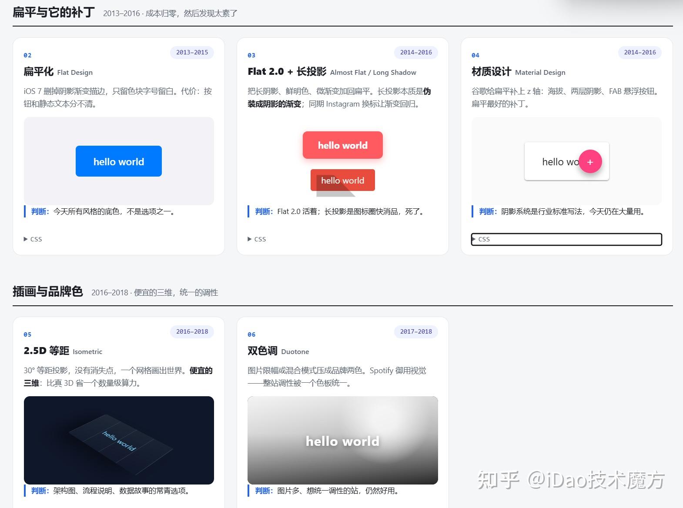Select the 2.5D 等距 Isometric title
Screen dimensions: 683x508
tap(63, 351)
